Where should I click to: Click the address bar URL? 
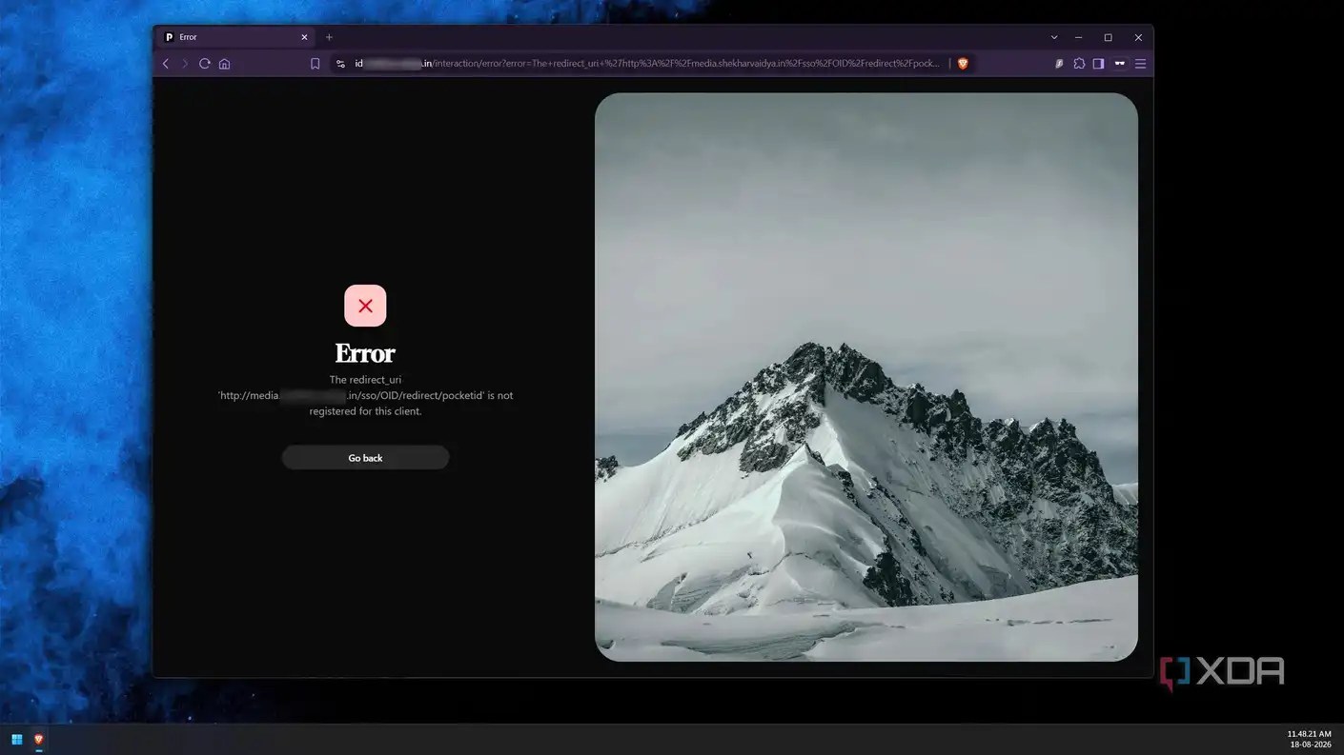pos(647,64)
